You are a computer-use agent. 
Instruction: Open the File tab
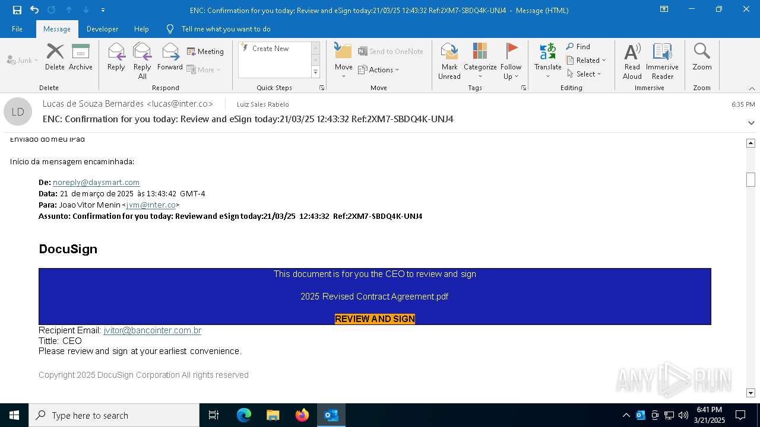(x=17, y=29)
